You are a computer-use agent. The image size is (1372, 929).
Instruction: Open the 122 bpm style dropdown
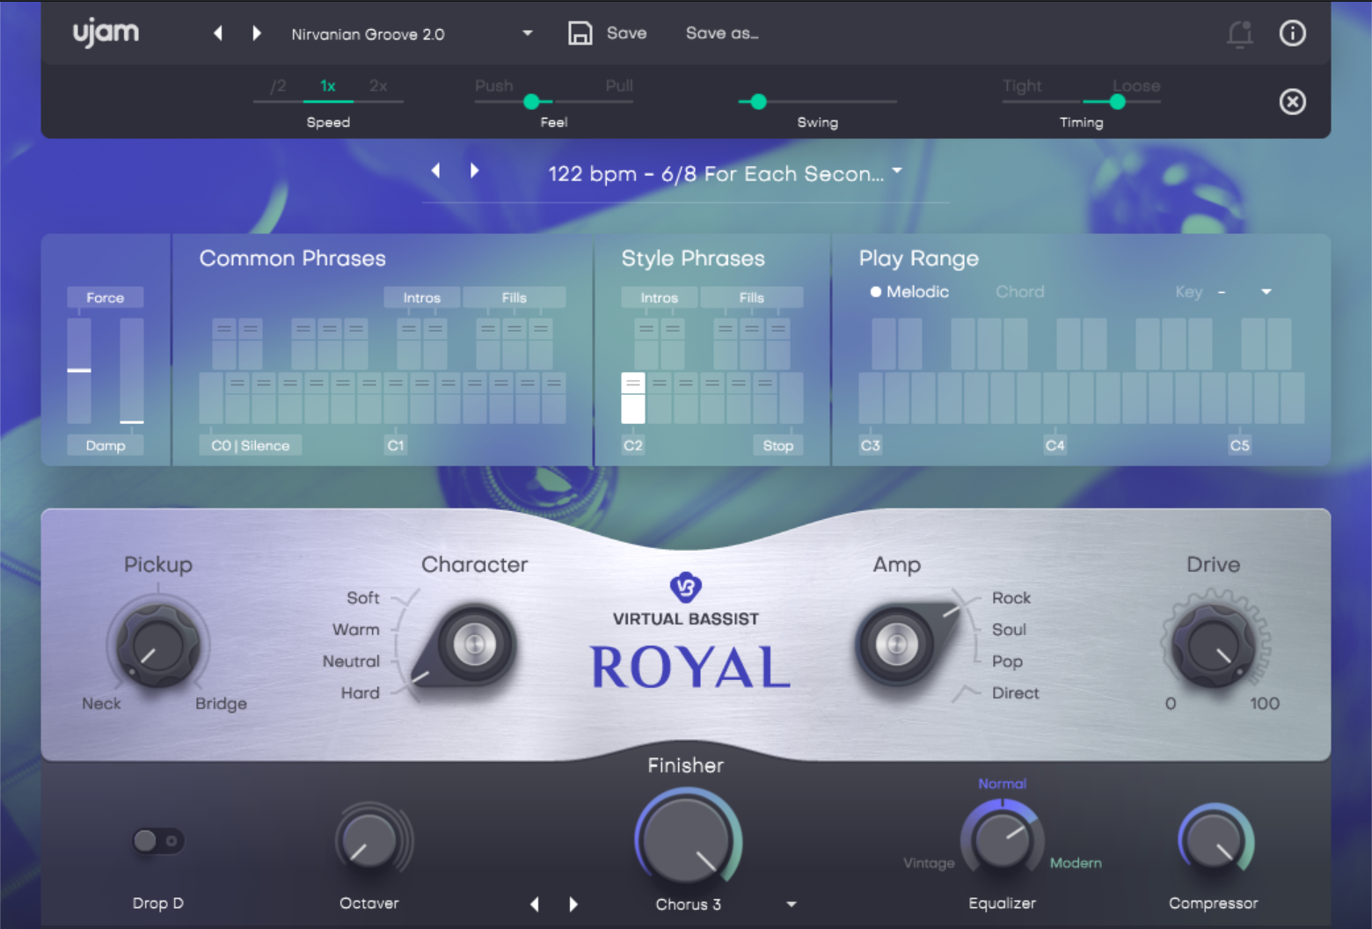coord(897,171)
